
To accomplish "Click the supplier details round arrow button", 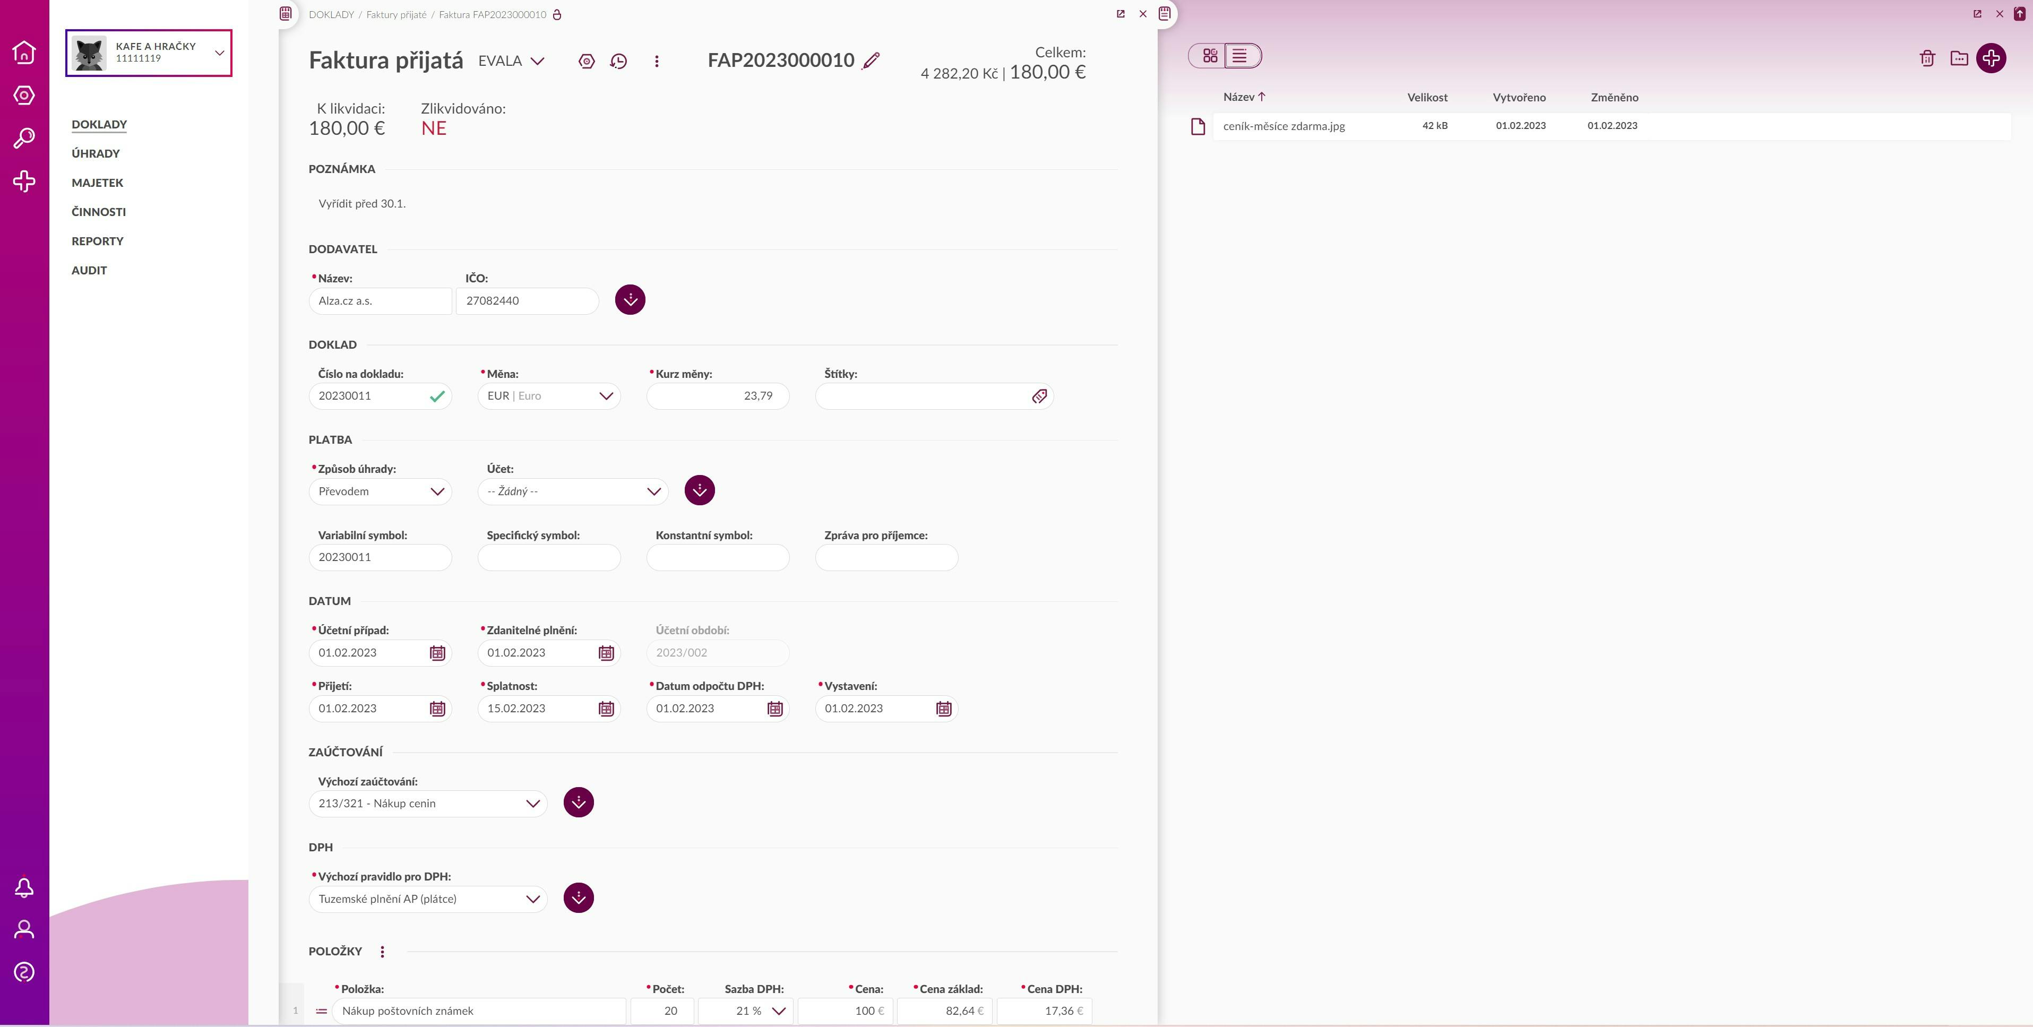I will (630, 300).
